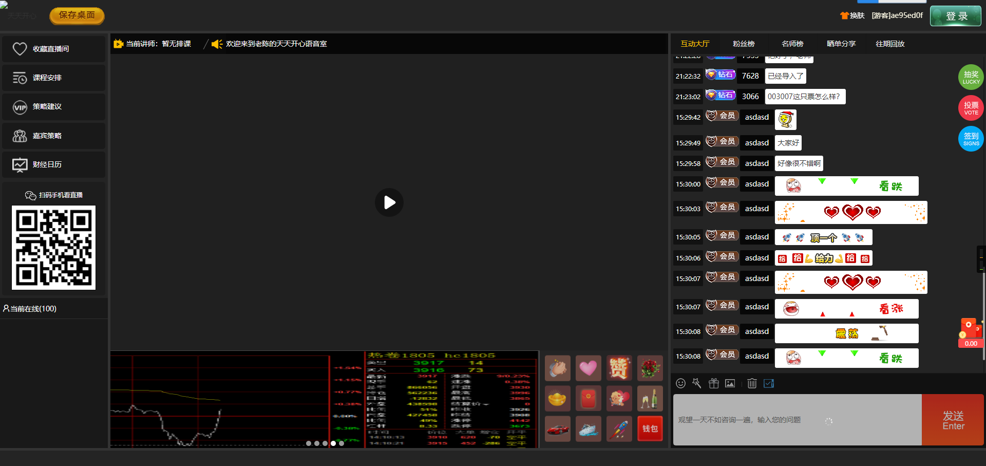Image resolution: width=986 pixels, height=466 pixels.
Task: Click 钻石 badge next to 3066
Action: (721, 95)
